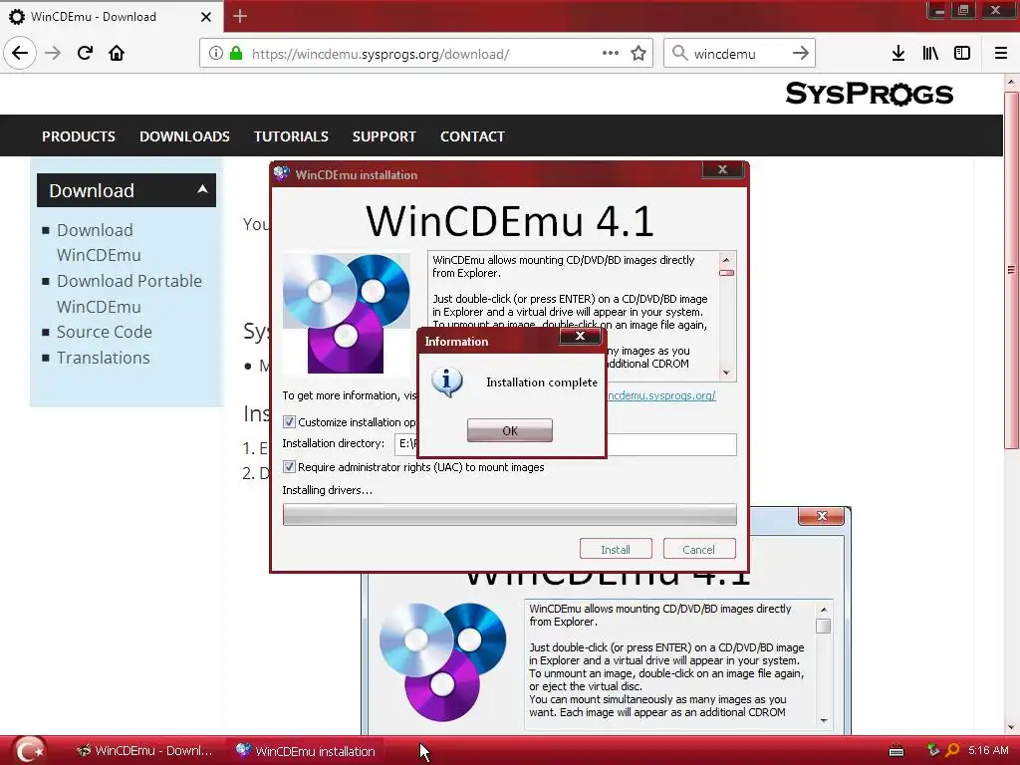Open the Library icon

(930, 53)
